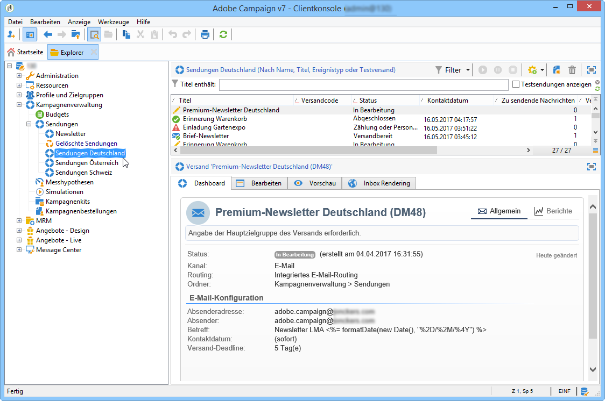Open the Datei menu
Image resolution: width=605 pixels, height=401 pixels.
[16, 22]
